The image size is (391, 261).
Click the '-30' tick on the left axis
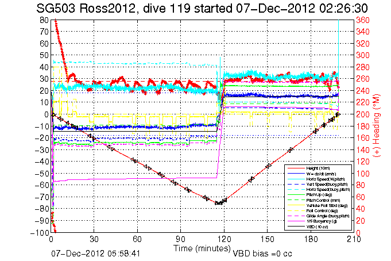pyautogui.click(x=41, y=149)
